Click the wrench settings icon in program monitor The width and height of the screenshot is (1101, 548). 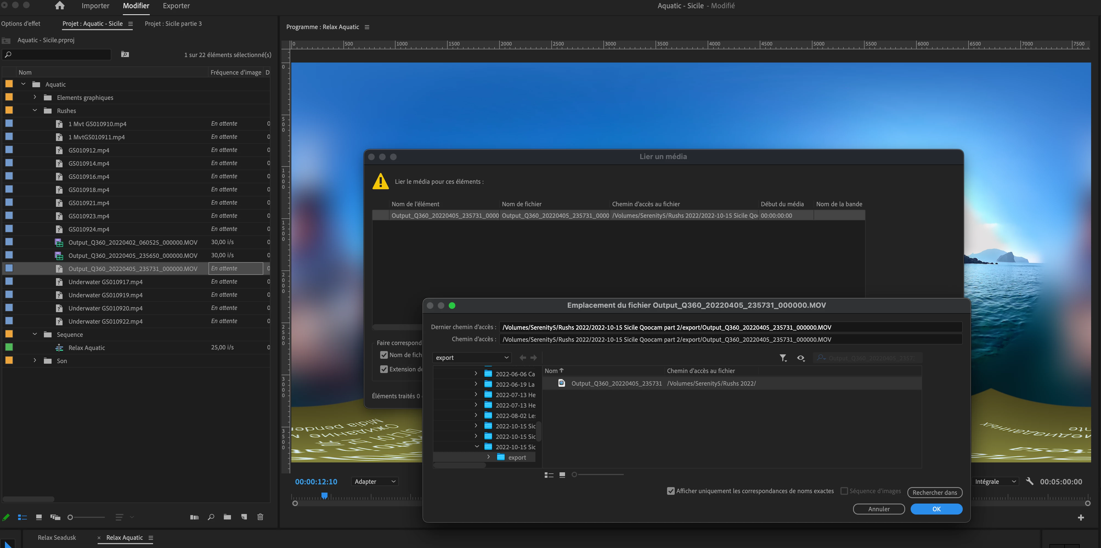(x=1029, y=481)
